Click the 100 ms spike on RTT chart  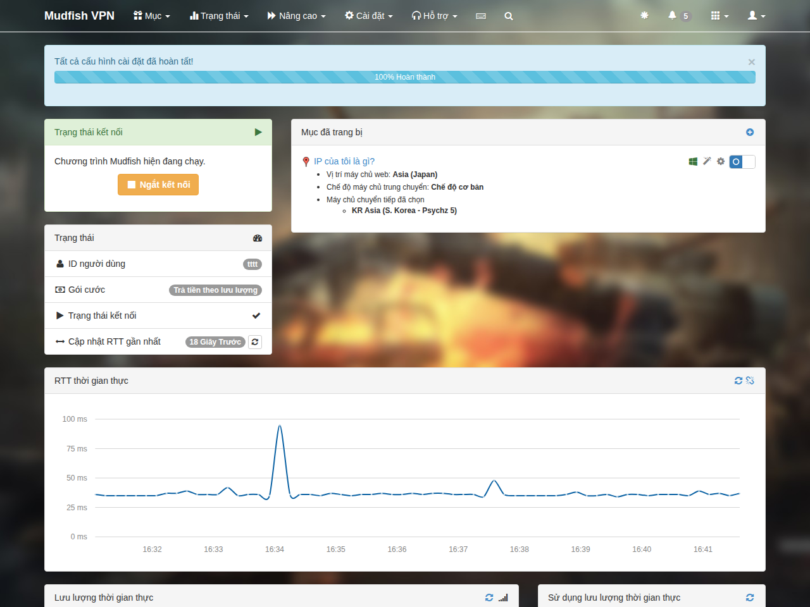click(x=280, y=426)
